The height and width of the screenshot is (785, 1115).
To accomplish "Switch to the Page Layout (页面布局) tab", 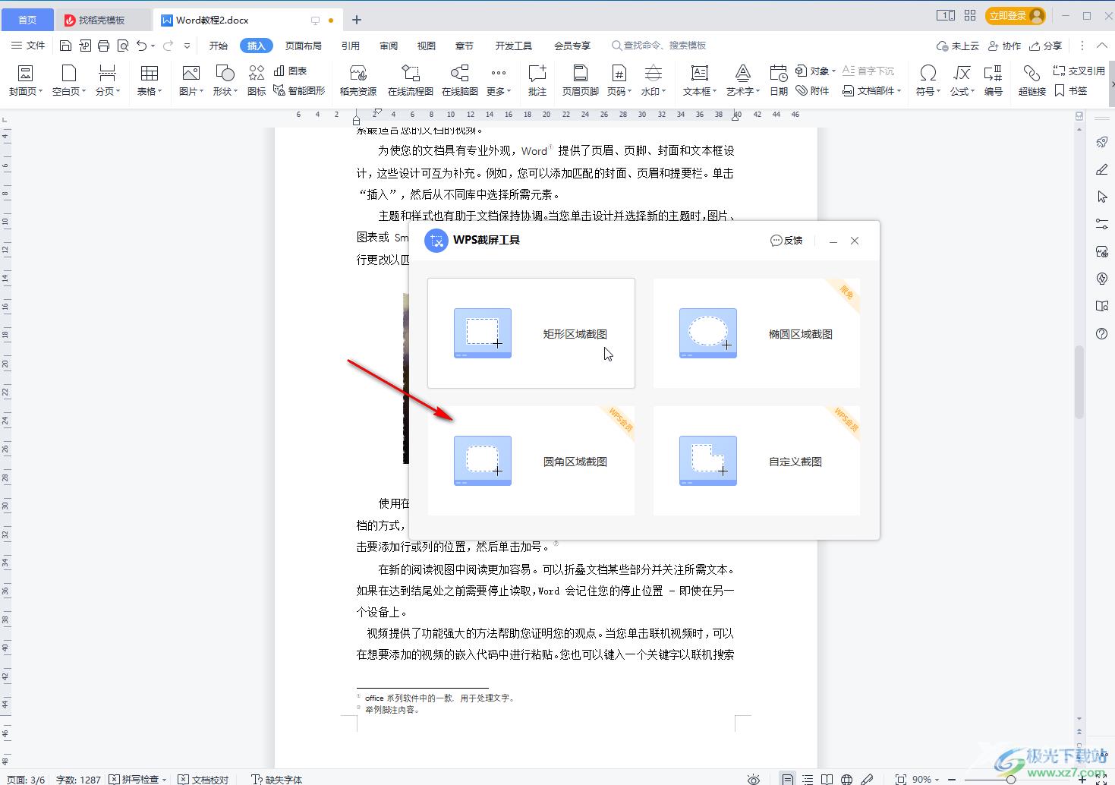I will pyautogui.click(x=304, y=46).
